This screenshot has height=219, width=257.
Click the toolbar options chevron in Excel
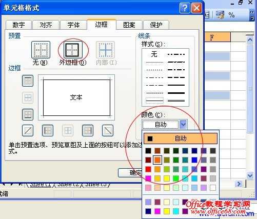[252, 15]
